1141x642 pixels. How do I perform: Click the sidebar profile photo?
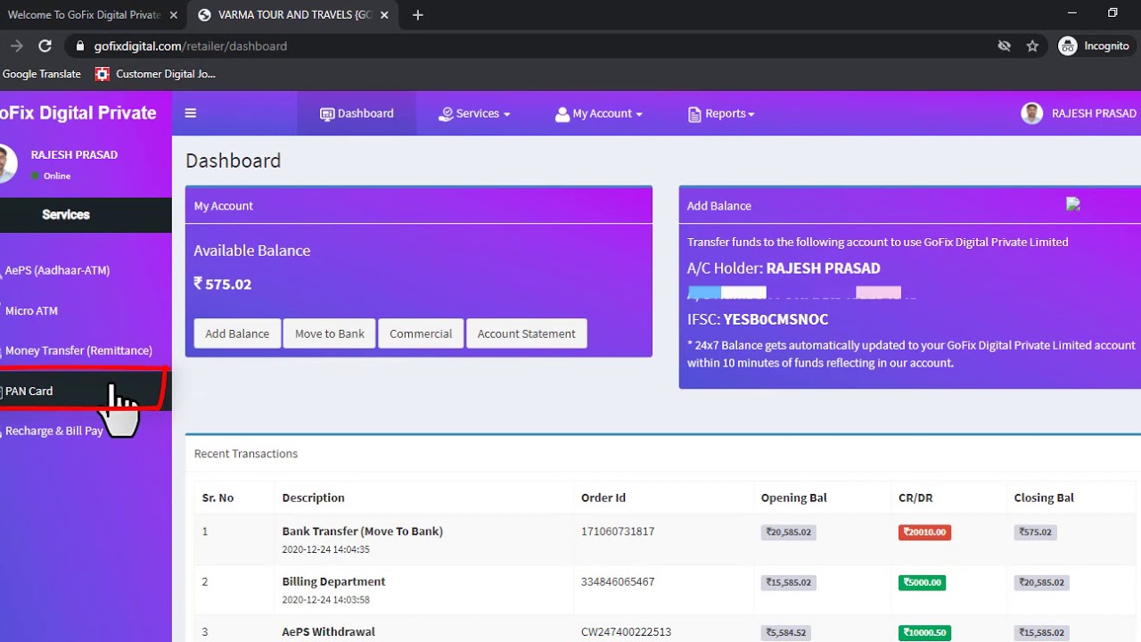click(7, 163)
